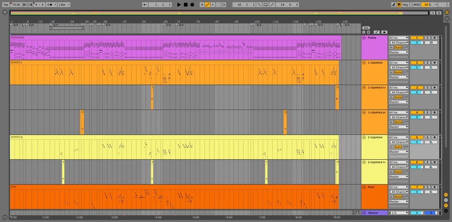The image size is (452, 222).
Task: Jump to next locator icon
Action: [368, 32]
